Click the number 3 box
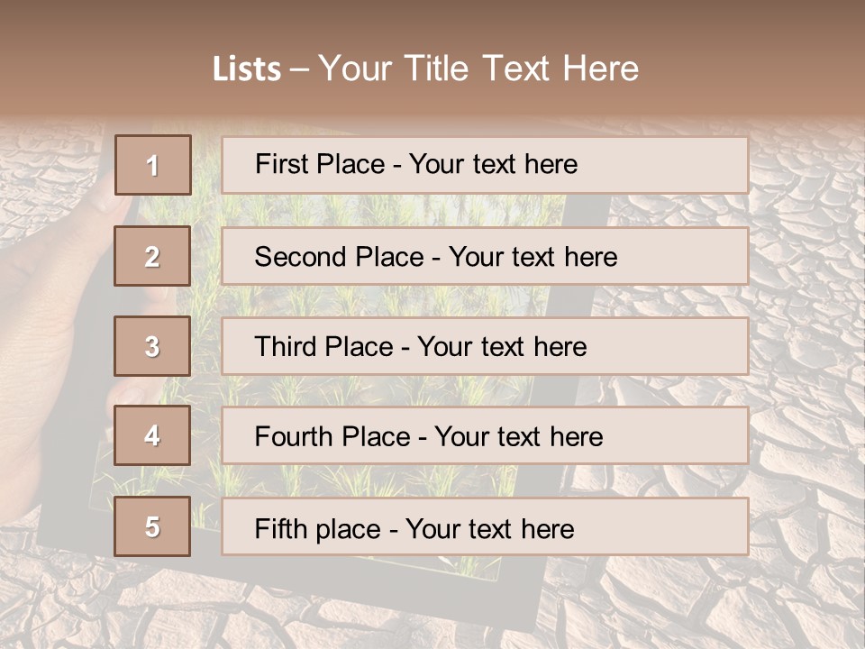The width and height of the screenshot is (865, 649). click(x=152, y=346)
